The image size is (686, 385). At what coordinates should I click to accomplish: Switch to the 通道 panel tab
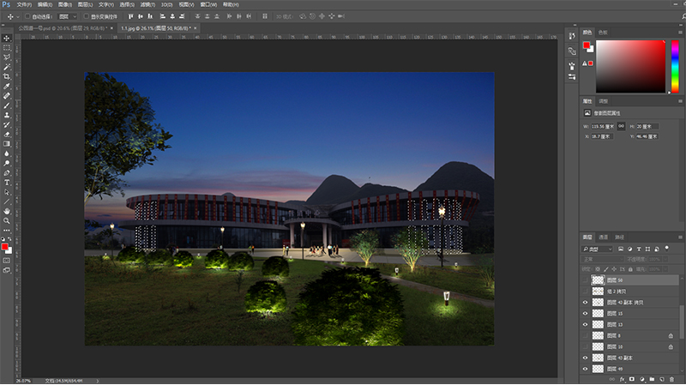click(604, 237)
